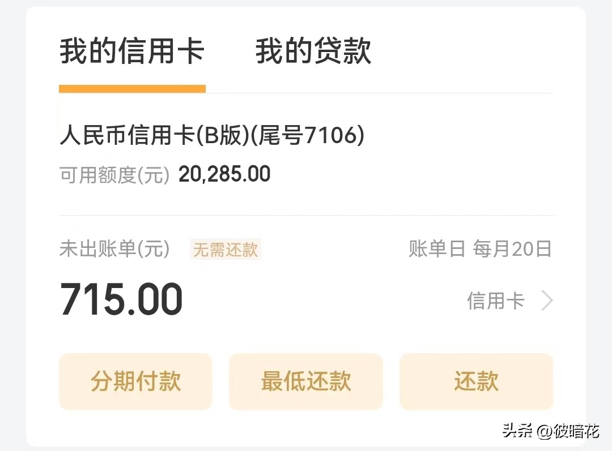Select the highlighted active tab underline
Screen dimensions: 612x451
tap(131, 88)
